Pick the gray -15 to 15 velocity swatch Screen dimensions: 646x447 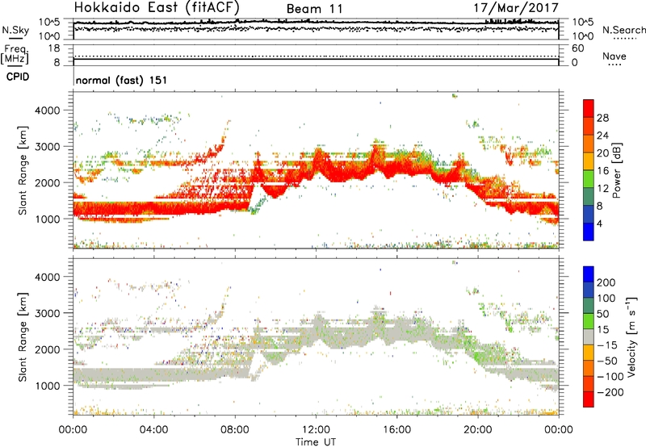[x=589, y=337]
